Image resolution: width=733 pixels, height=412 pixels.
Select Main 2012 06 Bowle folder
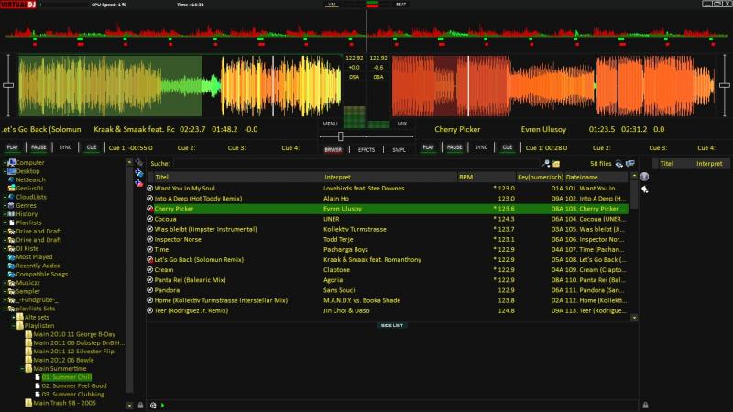point(63,360)
